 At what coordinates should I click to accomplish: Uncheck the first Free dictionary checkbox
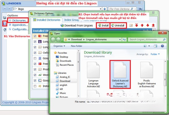pyautogui.click(x=35, y=36)
